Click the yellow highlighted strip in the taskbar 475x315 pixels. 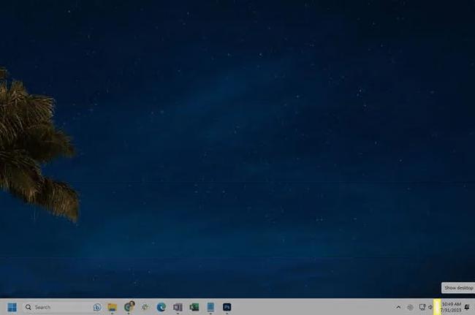point(437,307)
